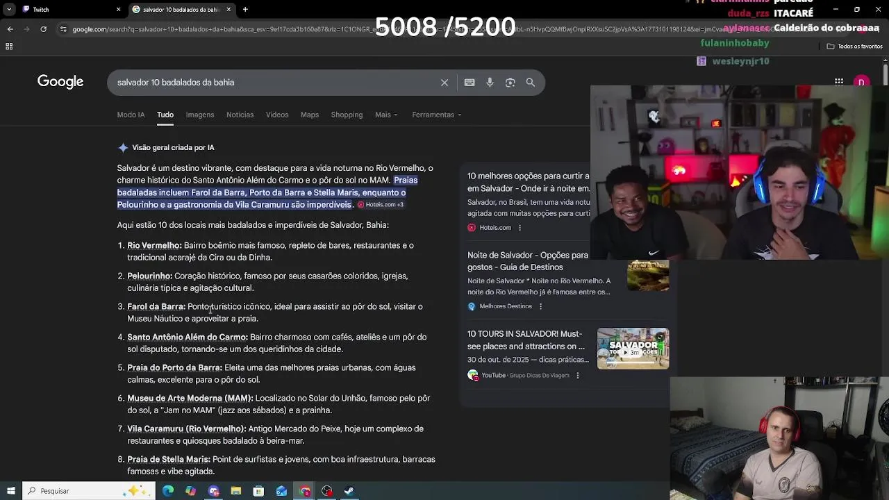Viewport: 889px width, 500px height.
Task: Open Praia do Porto da Barra link
Action: coord(174,368)
